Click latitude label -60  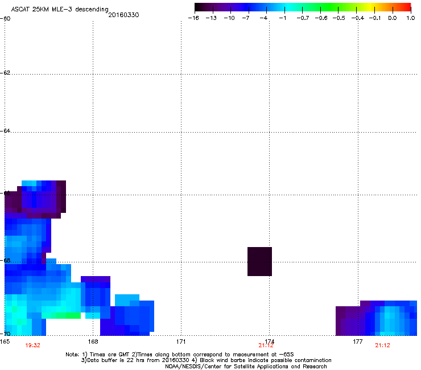pos(5,19)
